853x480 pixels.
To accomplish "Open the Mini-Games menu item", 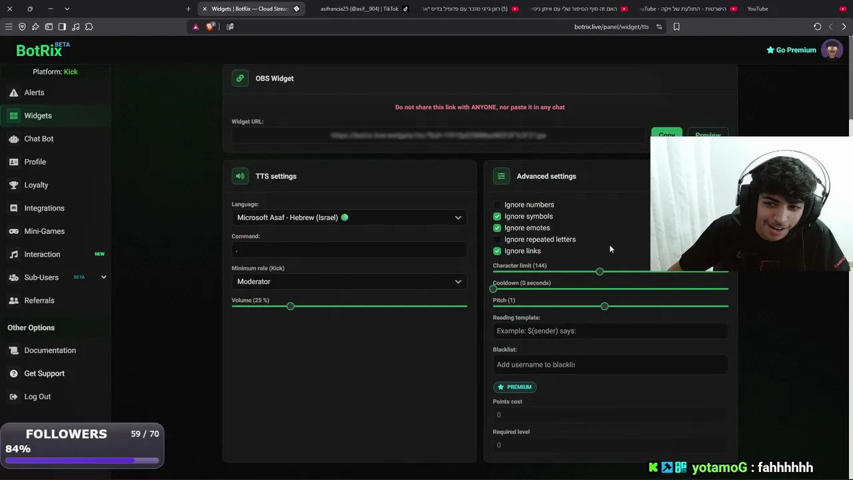I will coord(45,231).
